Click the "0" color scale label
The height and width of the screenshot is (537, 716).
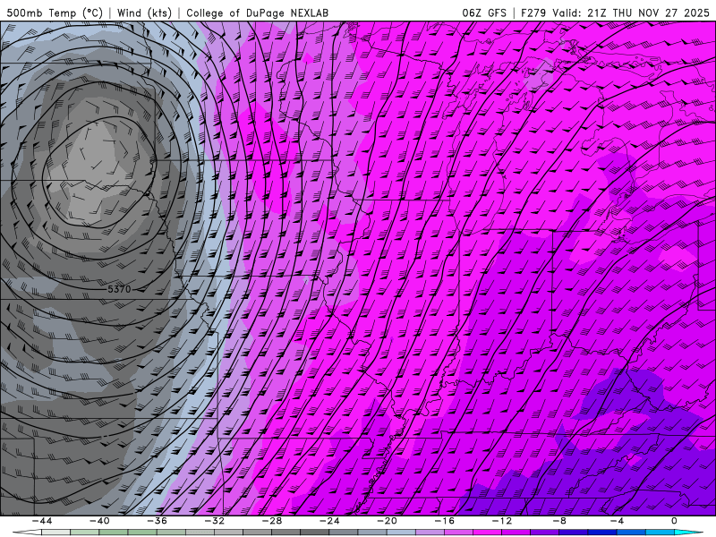pos(674,521)
